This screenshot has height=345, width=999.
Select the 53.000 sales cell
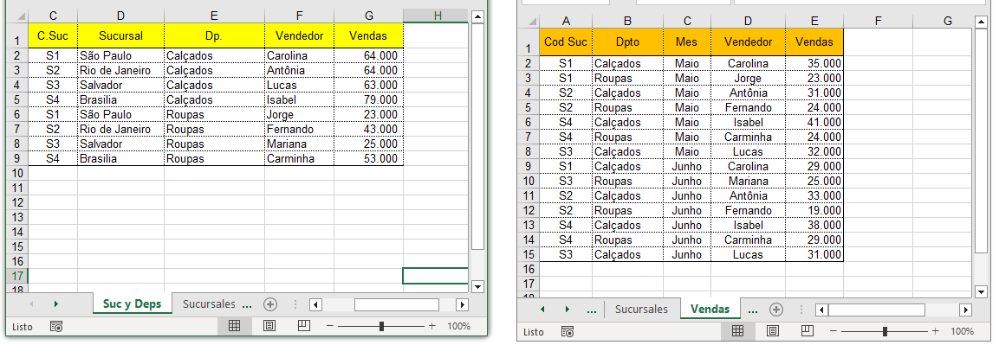369,158
